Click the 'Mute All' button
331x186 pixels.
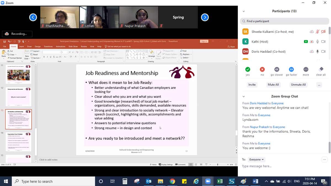point(273,85)
